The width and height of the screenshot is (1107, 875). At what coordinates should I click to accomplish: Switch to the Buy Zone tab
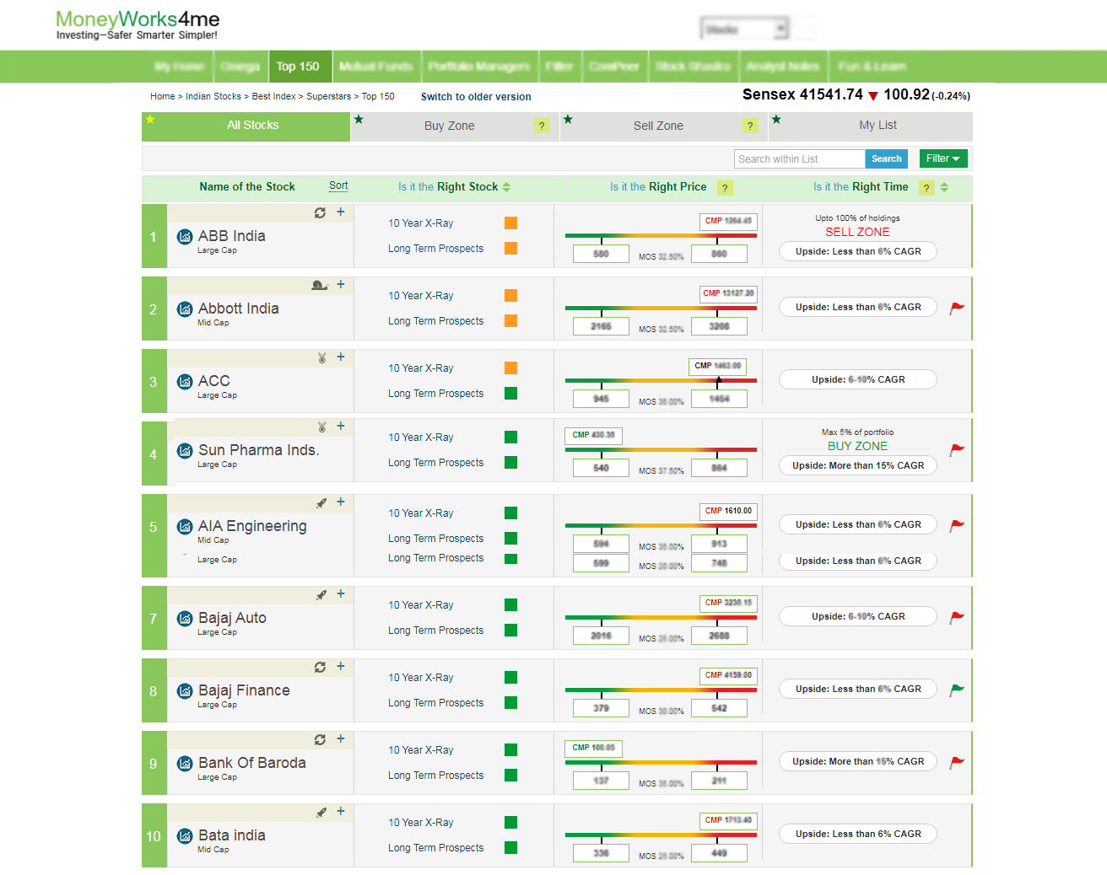[x=449, y=126]
